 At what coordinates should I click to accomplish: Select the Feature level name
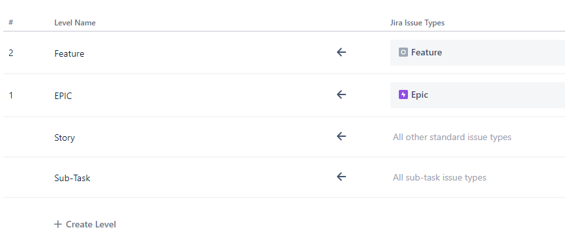[69, 53]
